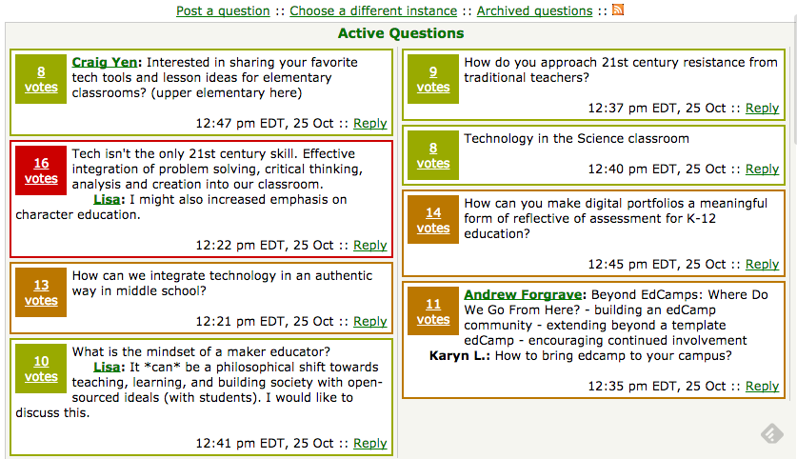Vote on the red 16 votes box
The width and height of the screenshot is (797, 459).
click(x=41, y=170)
